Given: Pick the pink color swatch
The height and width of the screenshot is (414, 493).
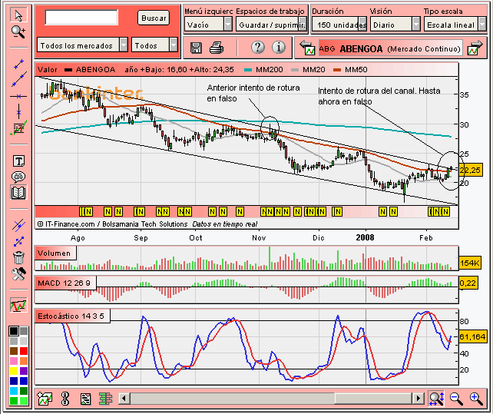Looking at the screenshot, I should point(14,361).
